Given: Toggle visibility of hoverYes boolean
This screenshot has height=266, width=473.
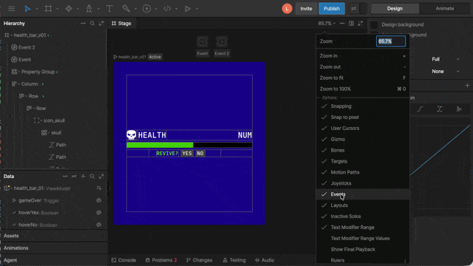Looking at the screenshot, I should click(98, 213).
